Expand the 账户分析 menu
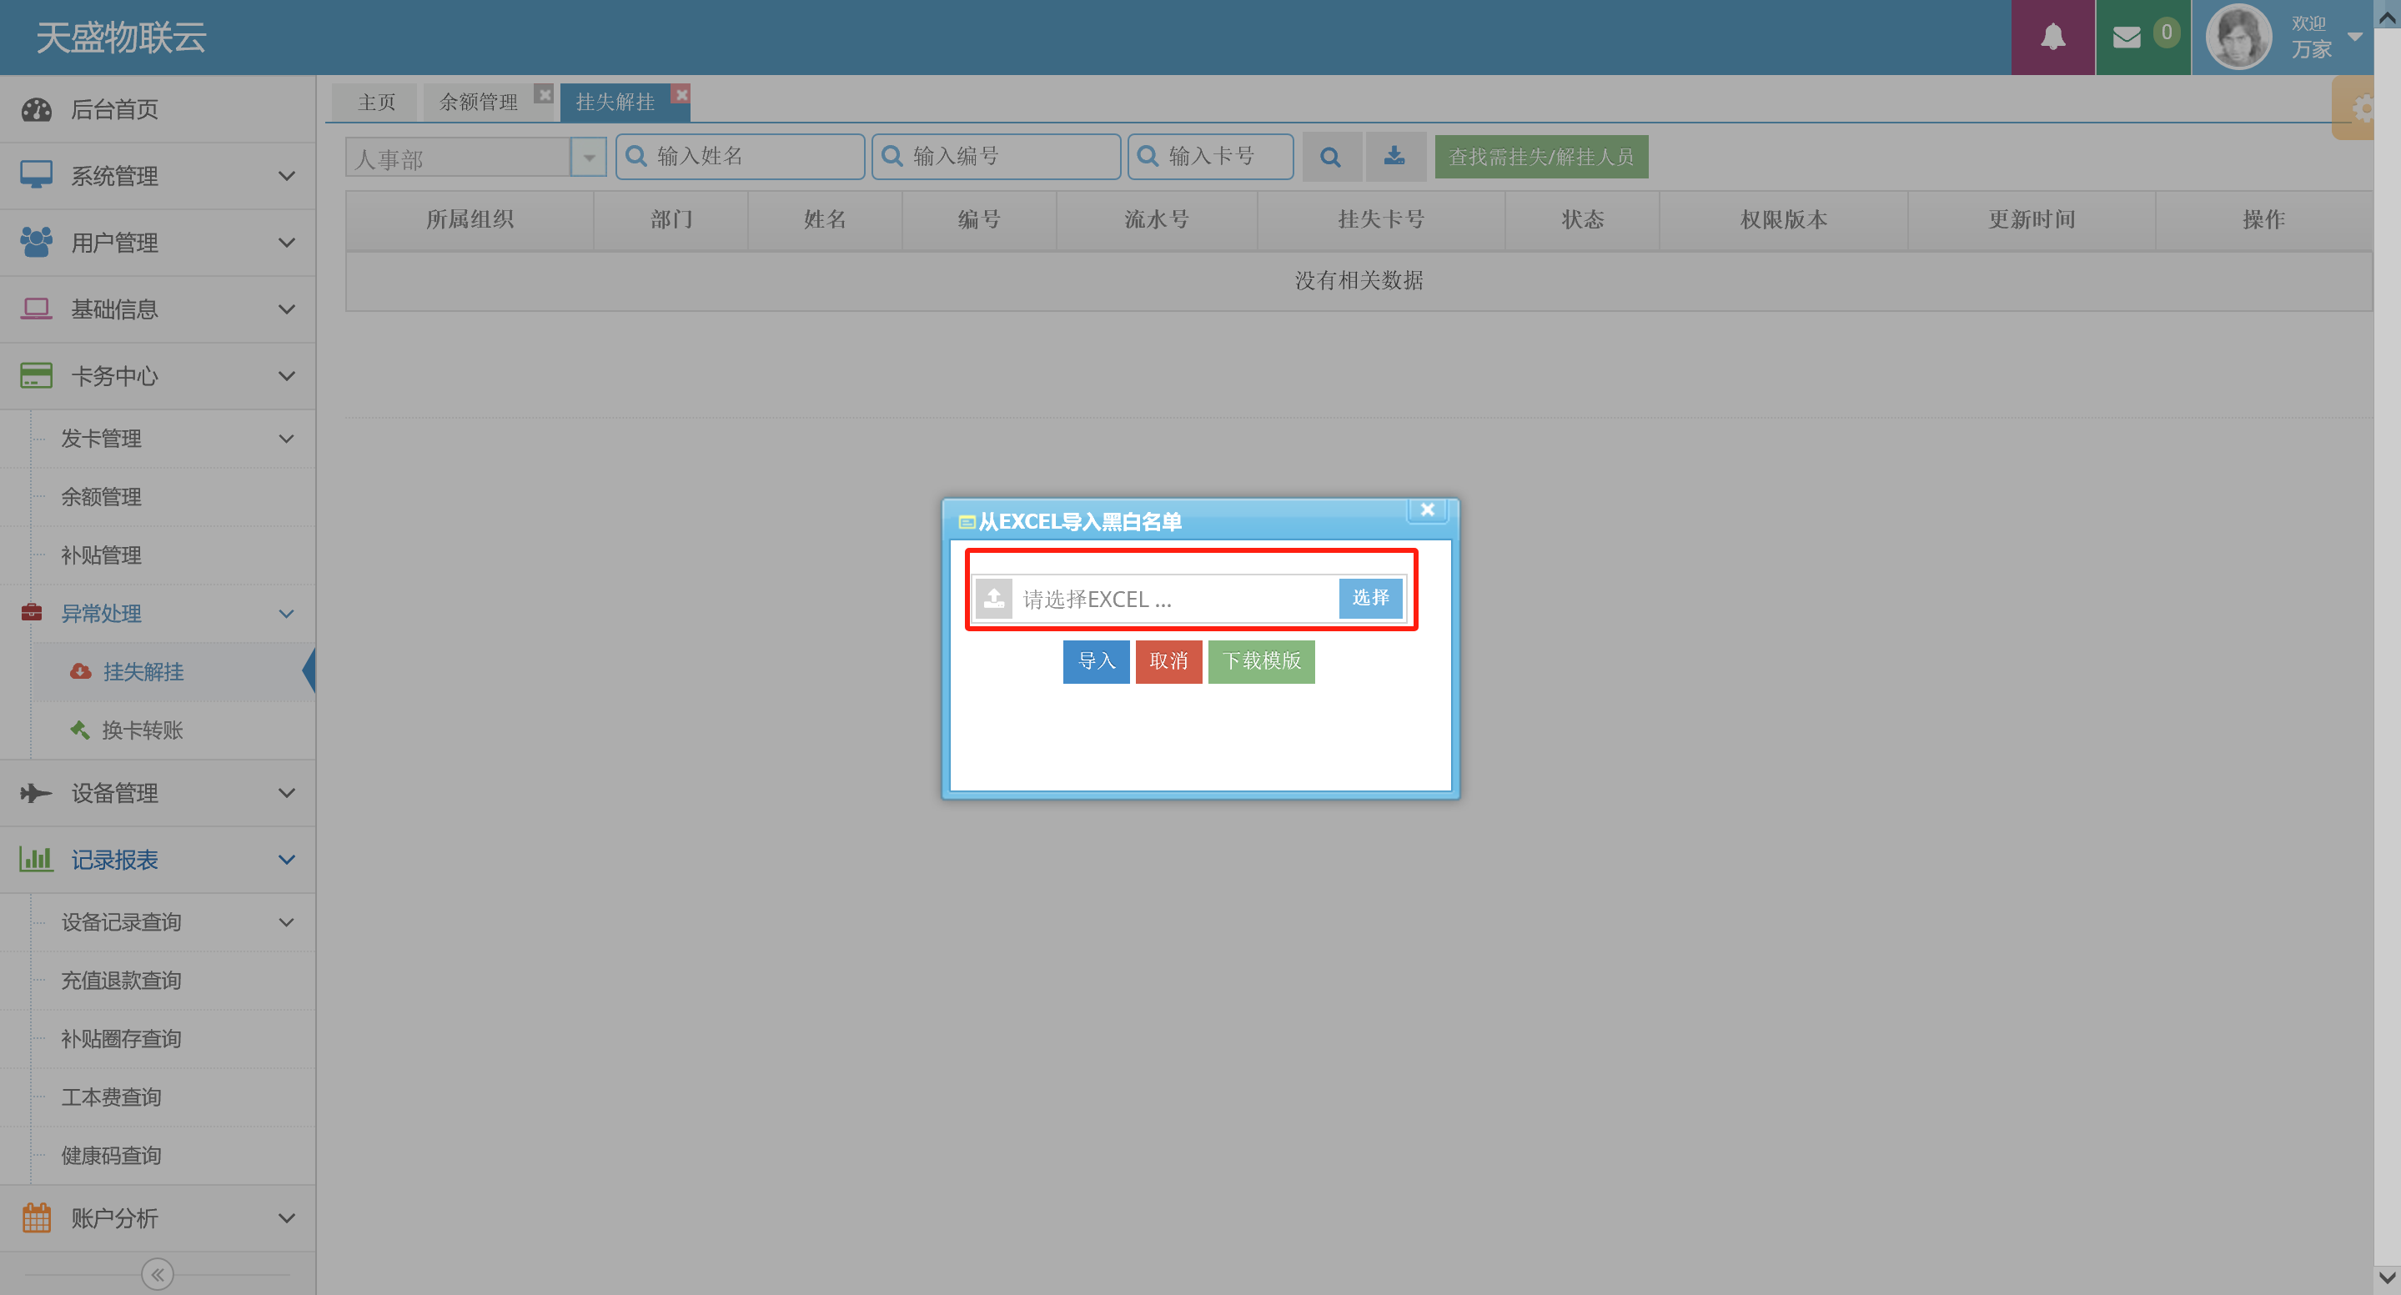 pos(158,1218)
